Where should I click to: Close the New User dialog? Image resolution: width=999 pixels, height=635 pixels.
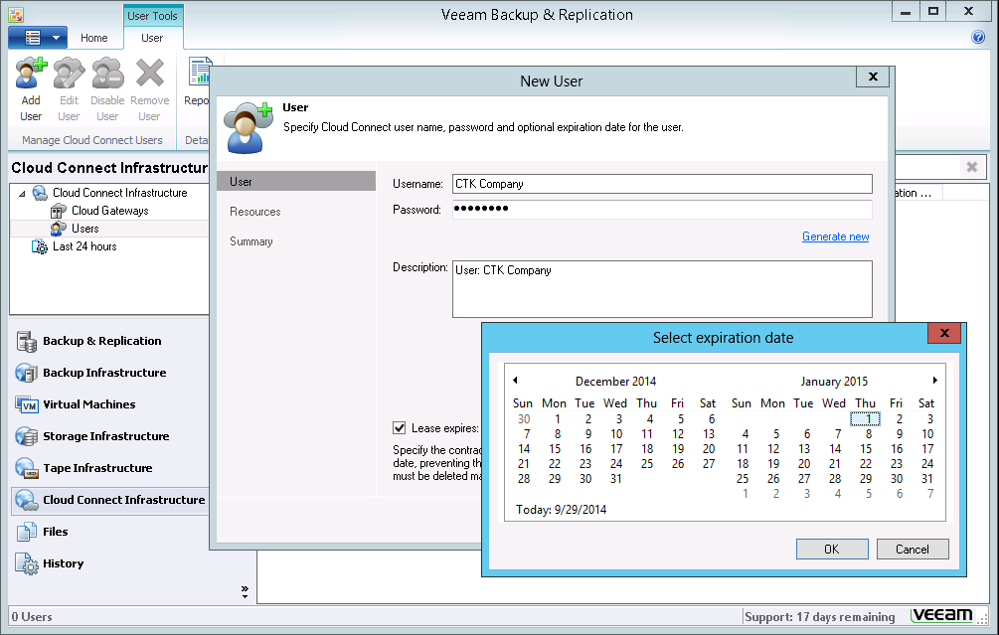873,77
